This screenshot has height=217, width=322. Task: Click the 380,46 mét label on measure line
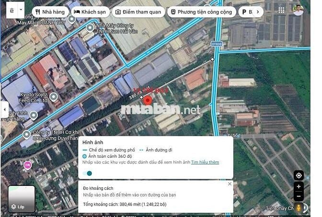tap(139, 93)
